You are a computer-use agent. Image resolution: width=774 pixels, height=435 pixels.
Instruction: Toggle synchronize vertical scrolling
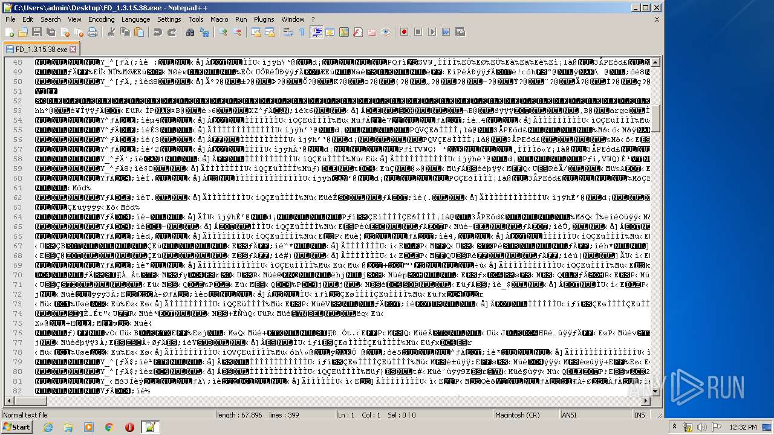(x=255, y=32)
